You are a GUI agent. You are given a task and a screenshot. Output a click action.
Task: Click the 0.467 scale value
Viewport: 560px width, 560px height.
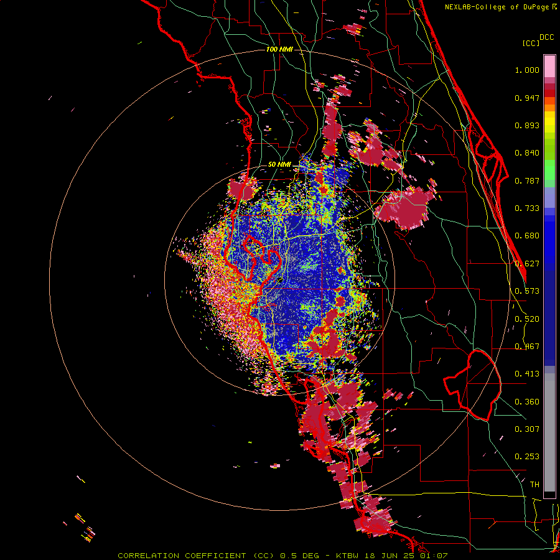point(527,347)
